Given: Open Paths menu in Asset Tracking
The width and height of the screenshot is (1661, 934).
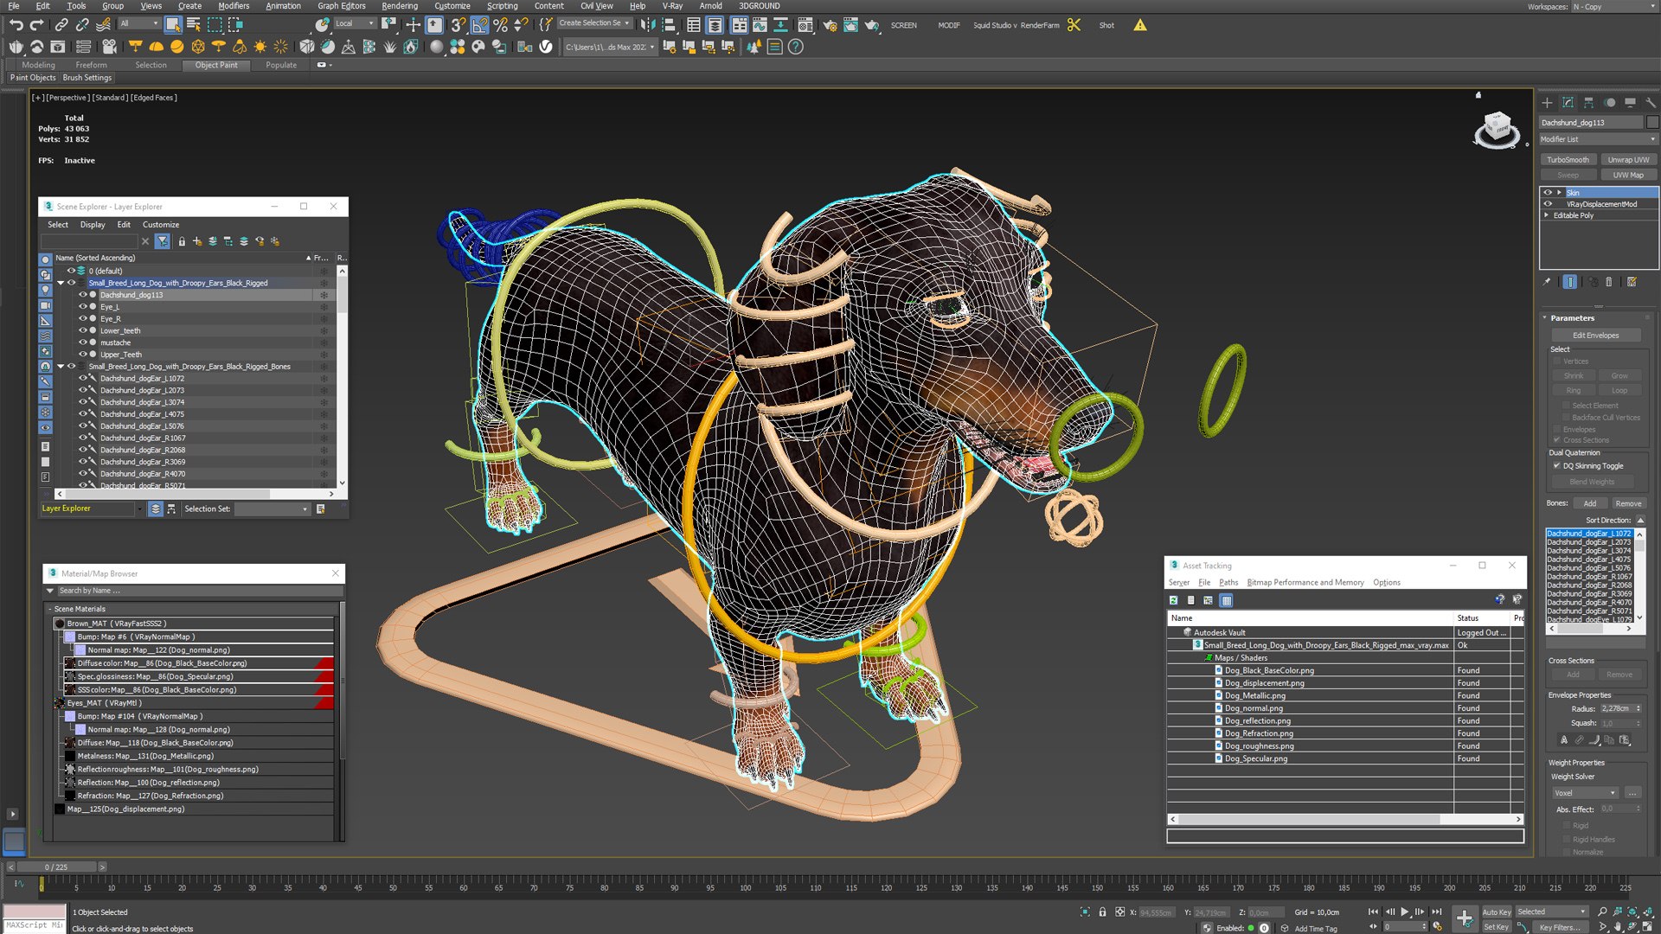Looking at the screenshot, I should [1228, 583].
